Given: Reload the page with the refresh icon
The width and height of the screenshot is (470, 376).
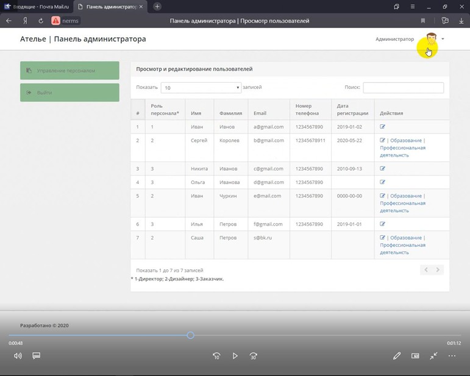Looking at the screenshot, I should [41, 21].
